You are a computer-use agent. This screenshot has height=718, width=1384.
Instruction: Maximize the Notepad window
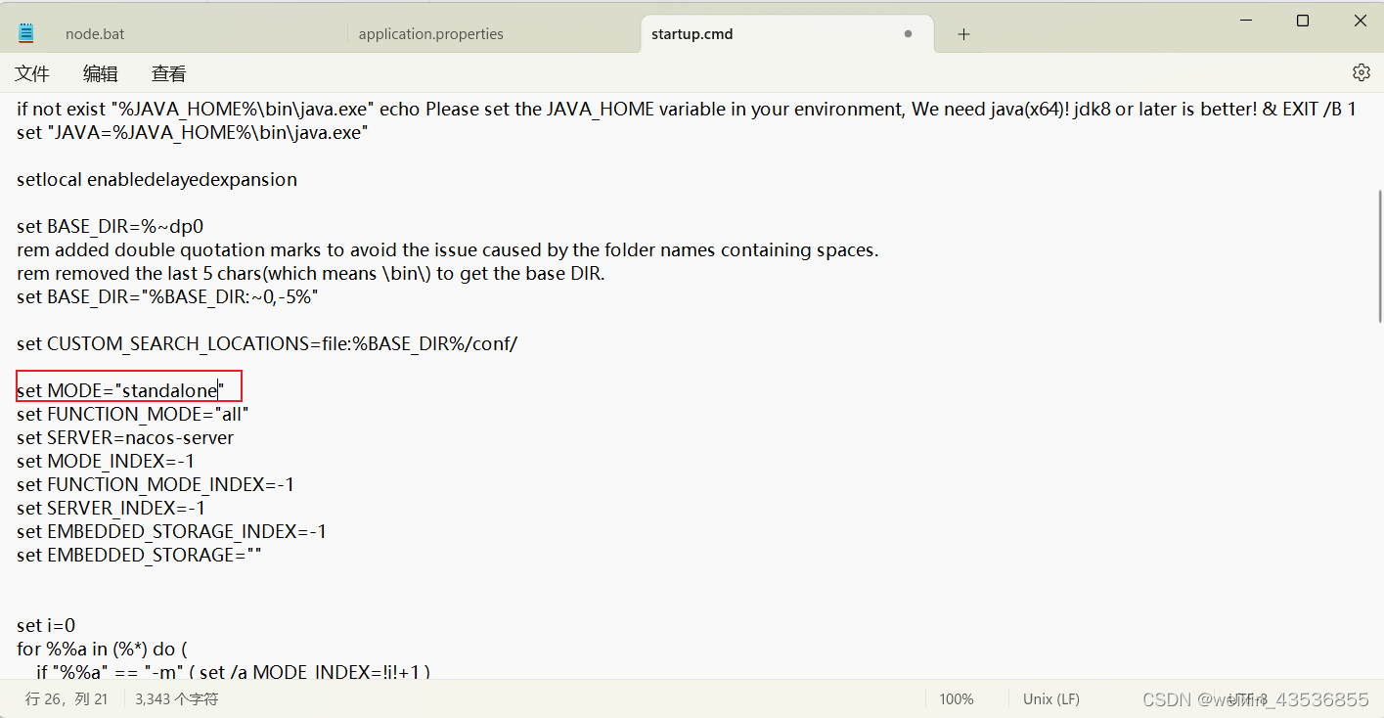tap(1303, 21)
